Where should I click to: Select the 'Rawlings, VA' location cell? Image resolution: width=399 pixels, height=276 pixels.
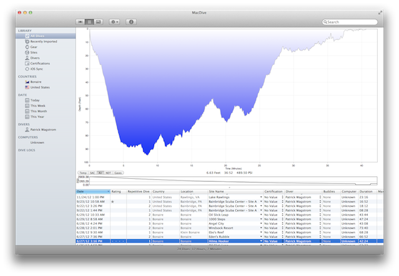tap(190, 197)
